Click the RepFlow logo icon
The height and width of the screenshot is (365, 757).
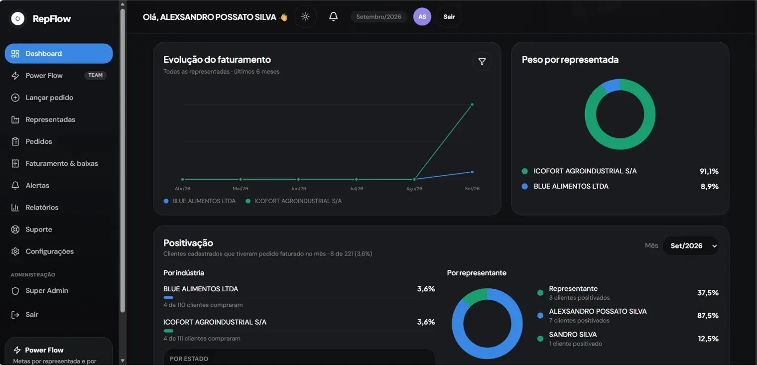pos(18,19)
